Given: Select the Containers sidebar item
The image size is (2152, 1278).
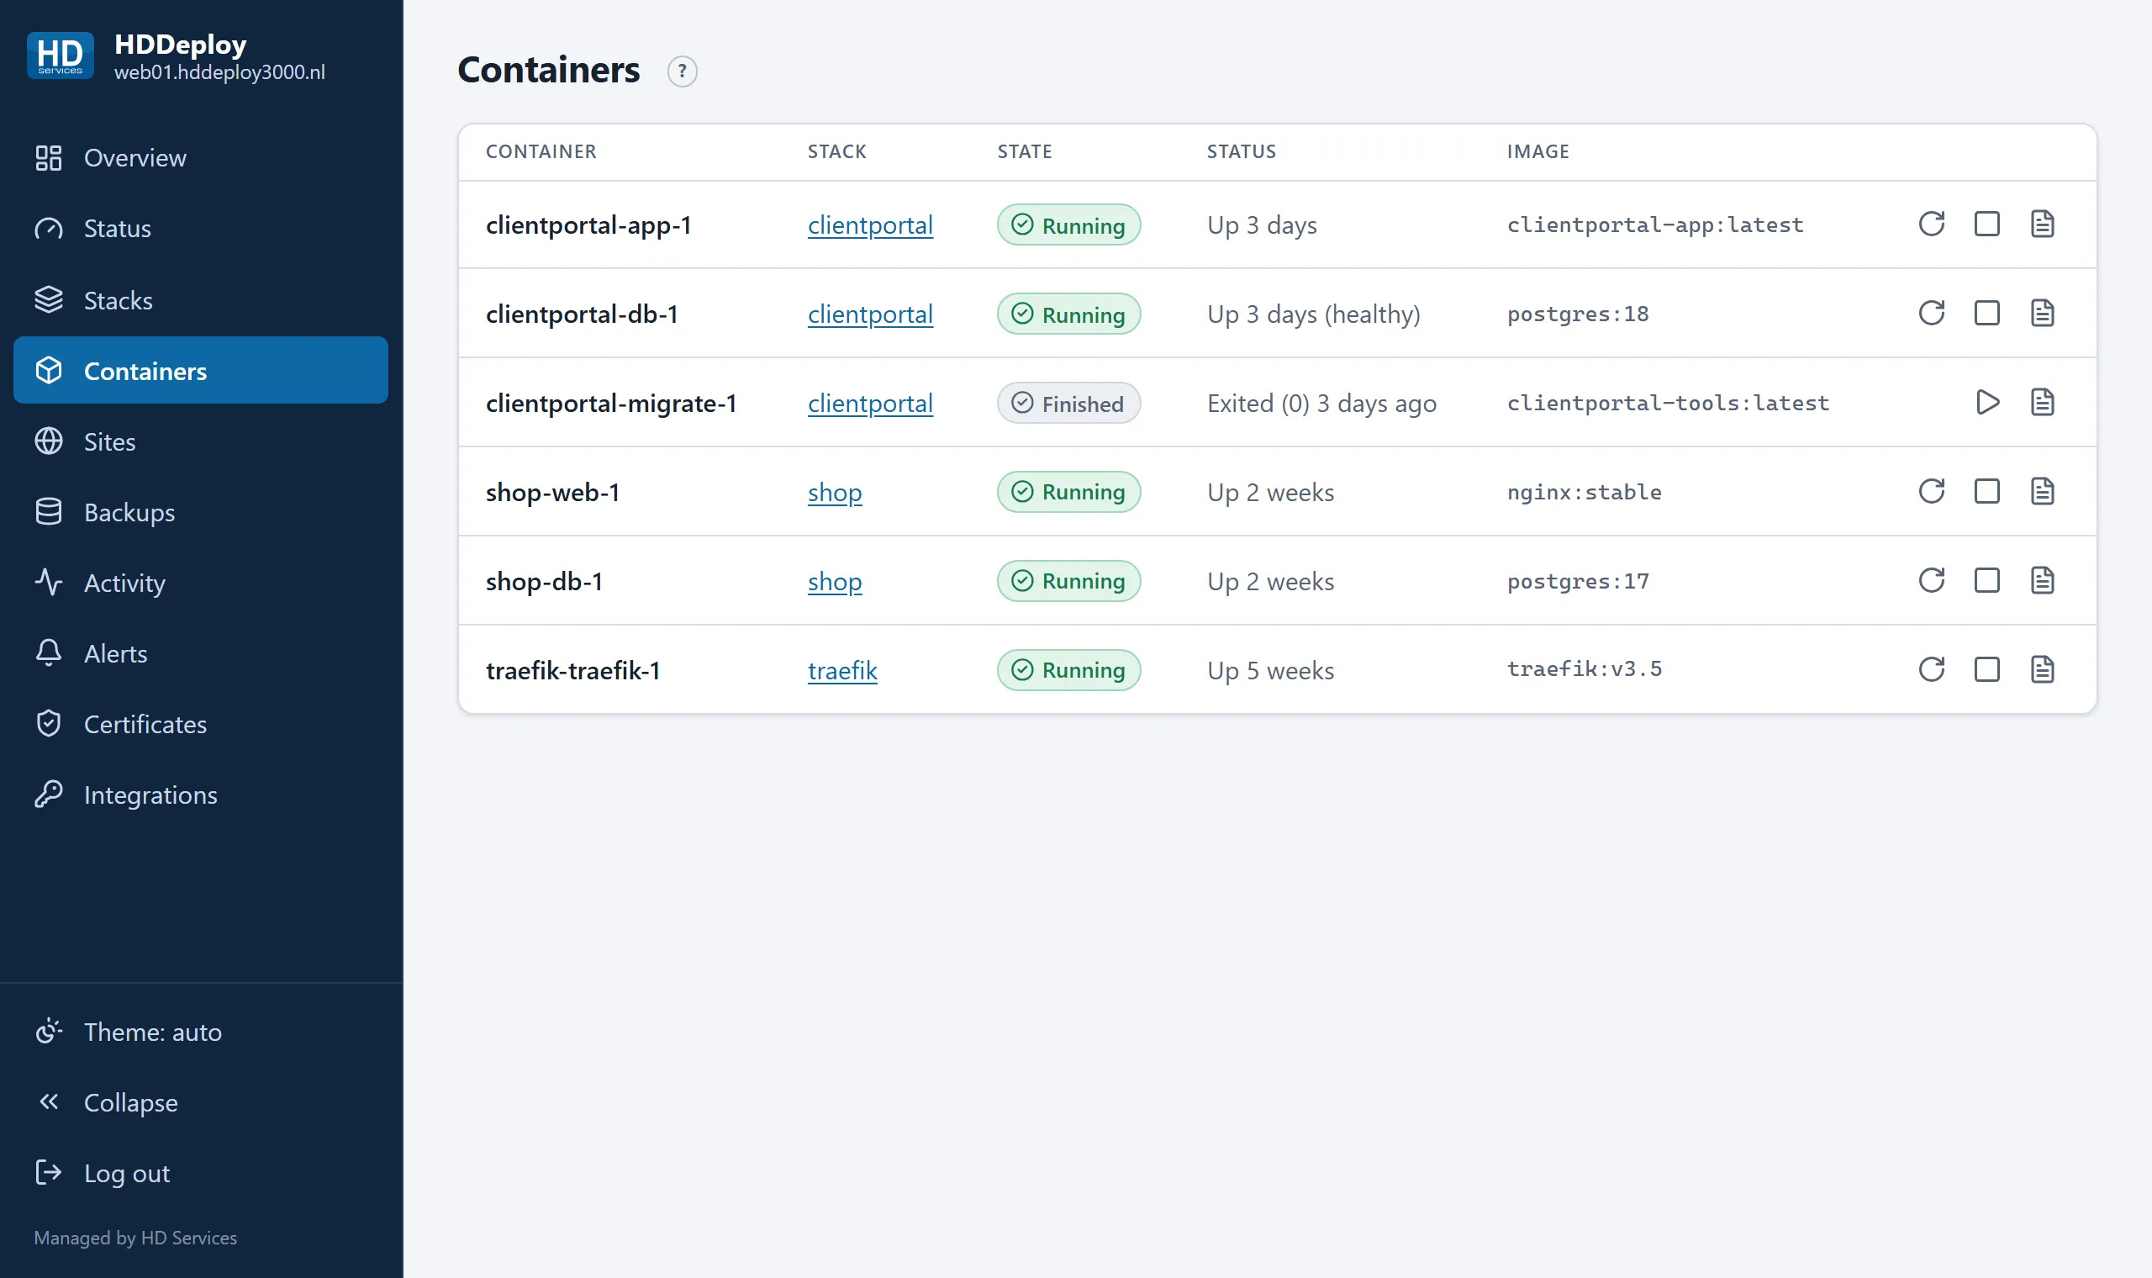Looking at the screenshot, I should [x=201, y=370].
